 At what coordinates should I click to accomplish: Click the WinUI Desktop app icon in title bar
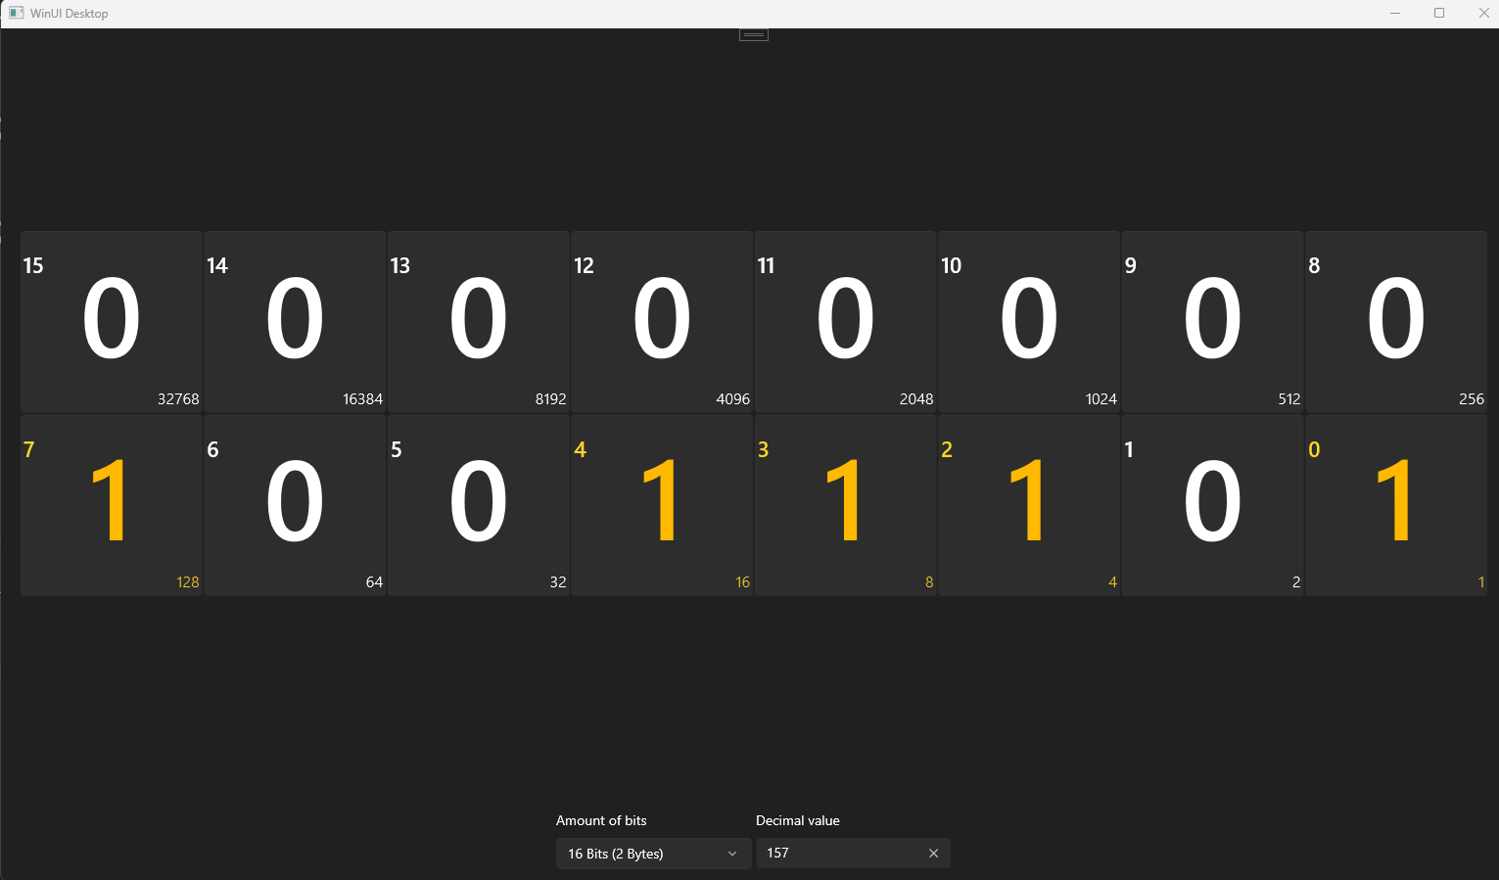[x=17, y=13]
